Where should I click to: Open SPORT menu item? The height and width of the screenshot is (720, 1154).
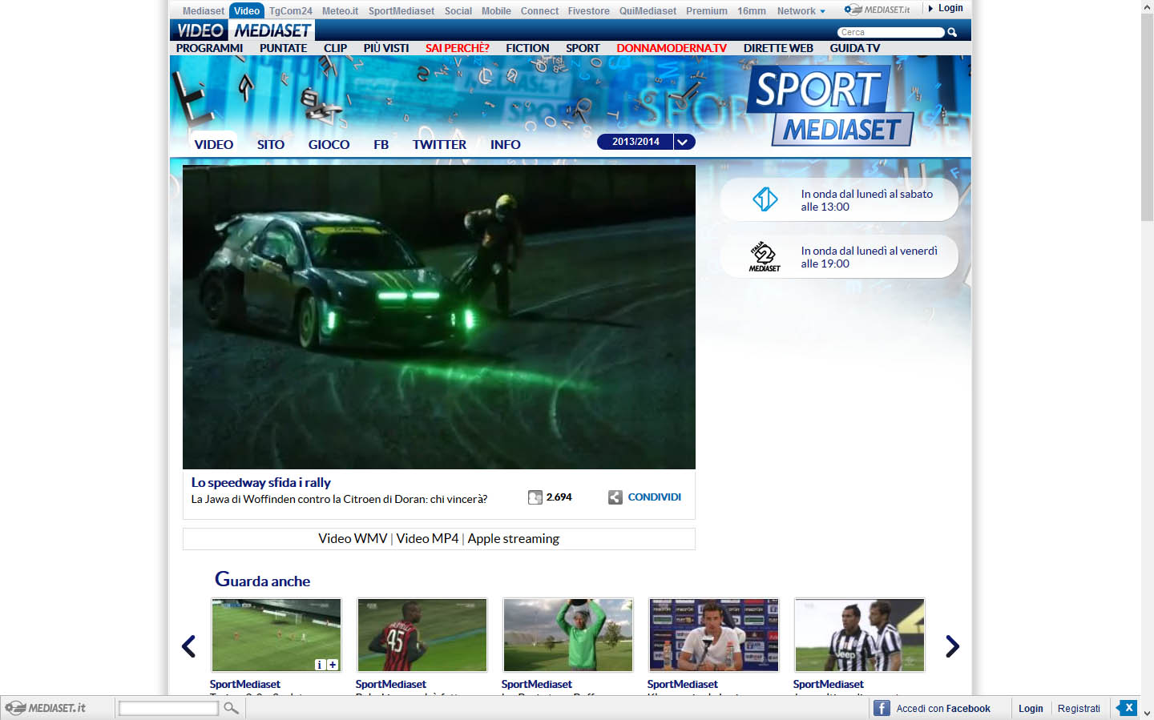[x=583, y=48]
